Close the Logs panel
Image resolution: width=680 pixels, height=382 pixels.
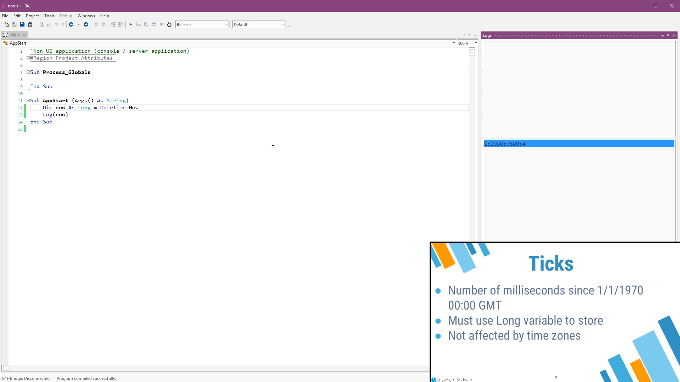point(674,35)
